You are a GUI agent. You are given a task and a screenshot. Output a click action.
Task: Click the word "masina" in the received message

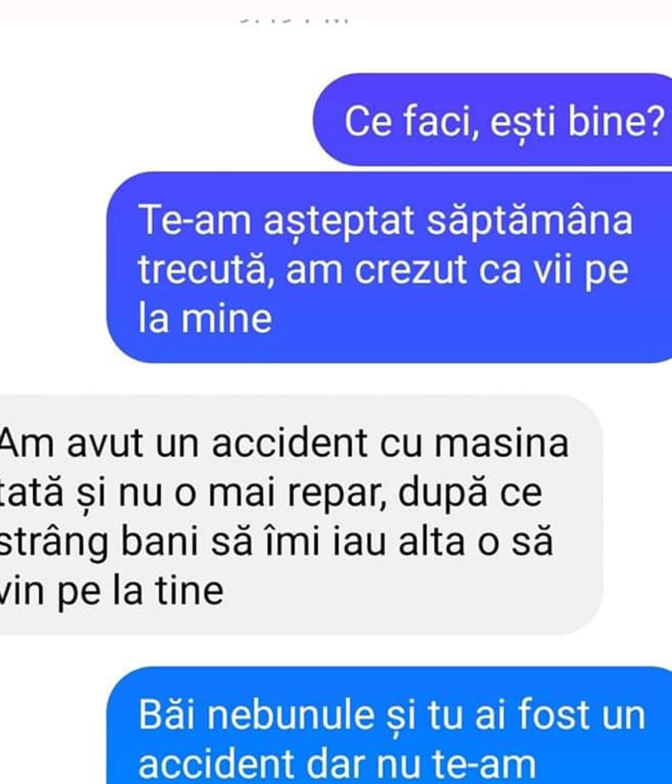coord(501,443)
